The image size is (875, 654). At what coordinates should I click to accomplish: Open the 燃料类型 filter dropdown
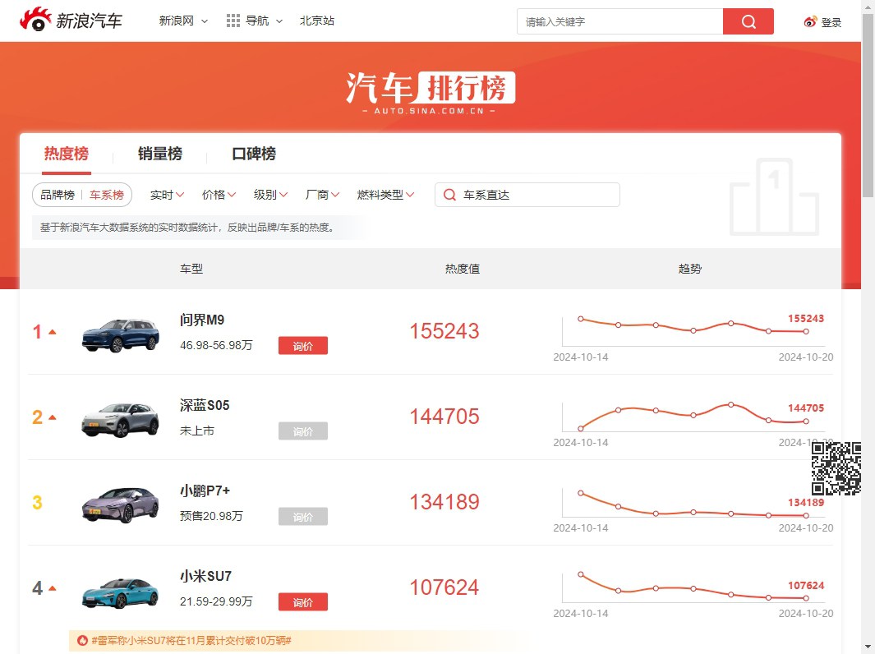(385, 195)
